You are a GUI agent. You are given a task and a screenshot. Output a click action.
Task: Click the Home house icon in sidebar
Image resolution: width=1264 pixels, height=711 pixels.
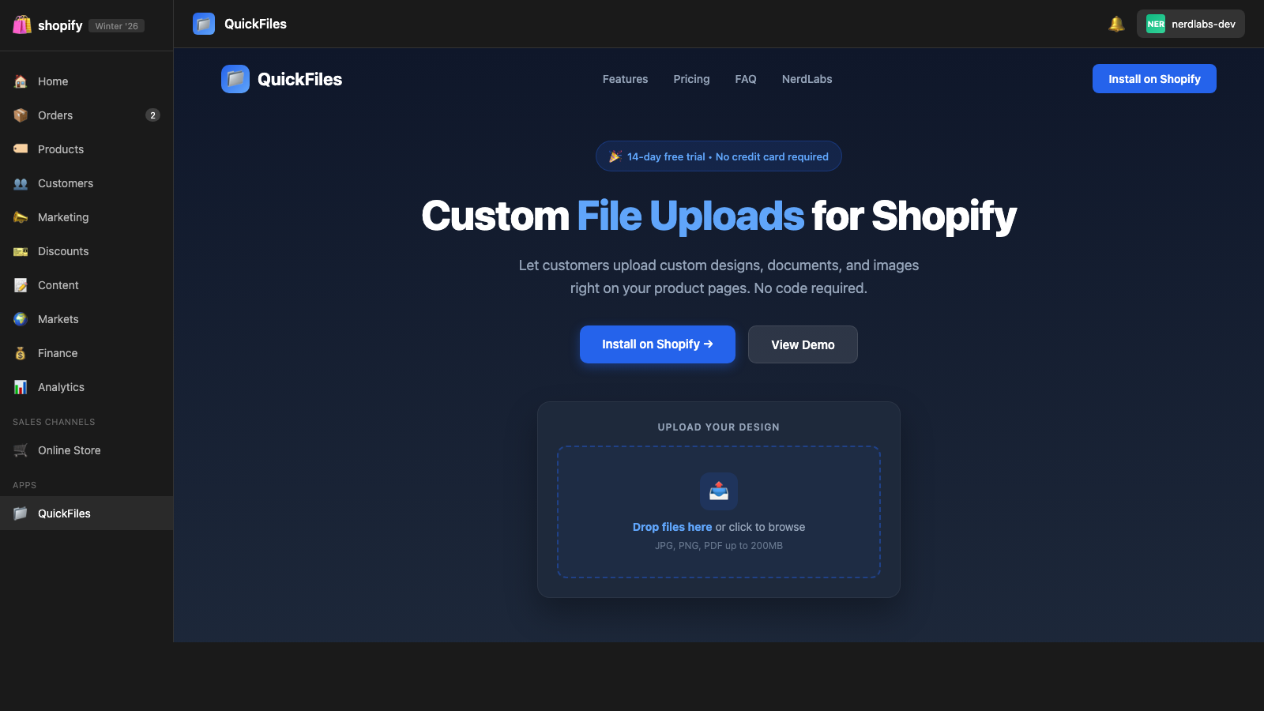click(21, 81)
